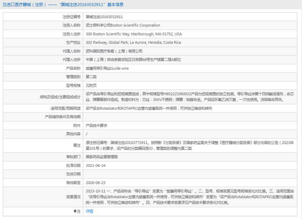
Task: Select product name 旋磨用导引导丝Guide wire
Action: [107, 68]
